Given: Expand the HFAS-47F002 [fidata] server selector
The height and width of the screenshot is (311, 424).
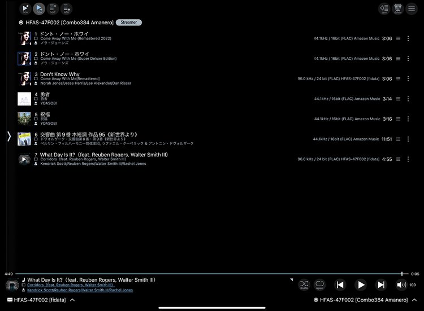Looking at the screenshot, I should coord(72,300).
